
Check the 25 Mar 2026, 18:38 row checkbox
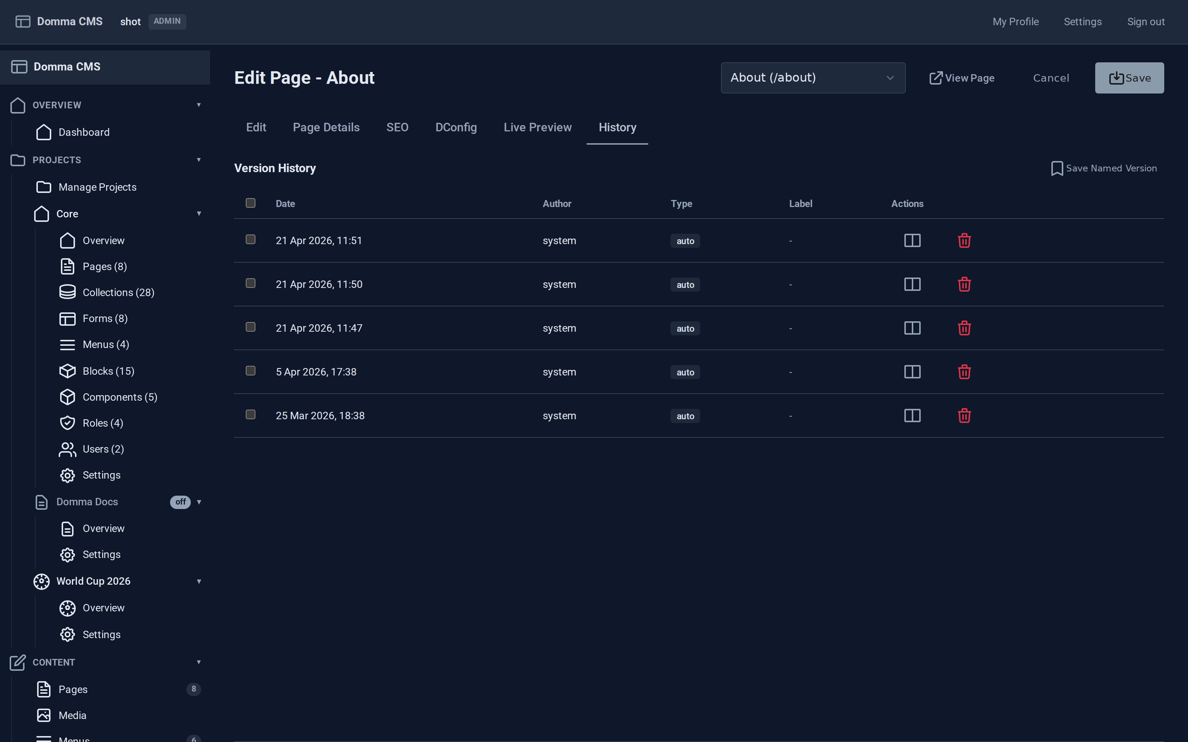point(250,415)
